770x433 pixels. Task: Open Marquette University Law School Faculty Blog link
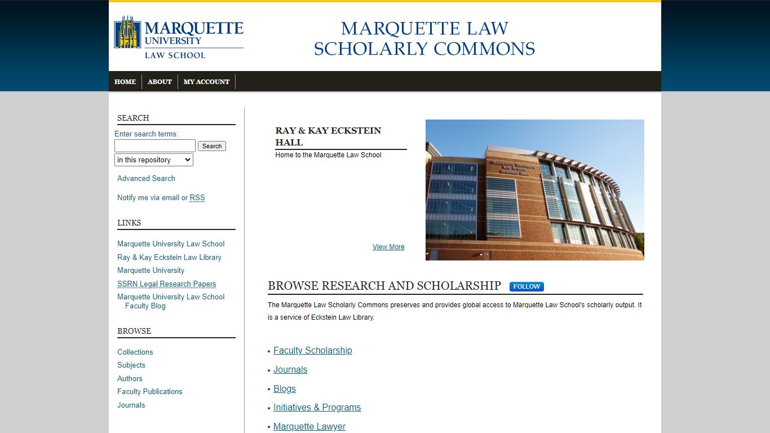[171, 301]
